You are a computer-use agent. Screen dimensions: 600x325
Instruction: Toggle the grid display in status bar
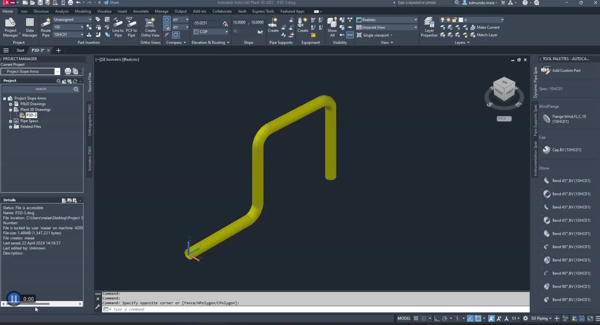416,318
